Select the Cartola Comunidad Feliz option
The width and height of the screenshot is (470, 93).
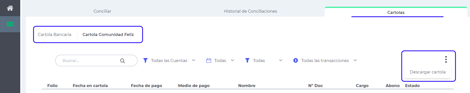tap(108, 34)
